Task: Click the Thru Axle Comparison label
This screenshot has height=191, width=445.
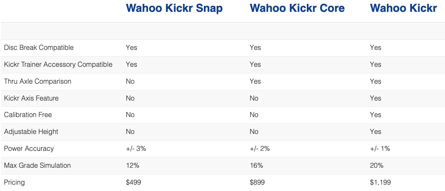Action: tap(37, 81)
